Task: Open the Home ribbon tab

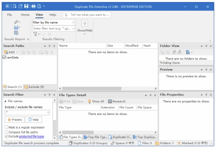Action: pyautogui.click(x=25, y=15)
